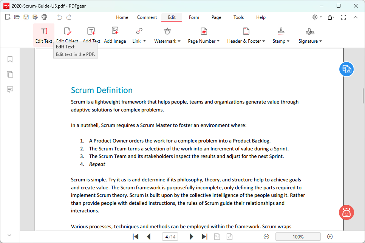Image resolution: width=365 pixels, height=243 pixels.
Task: Expand the Stamp dropdown arrow
Action: pos(288,41)
